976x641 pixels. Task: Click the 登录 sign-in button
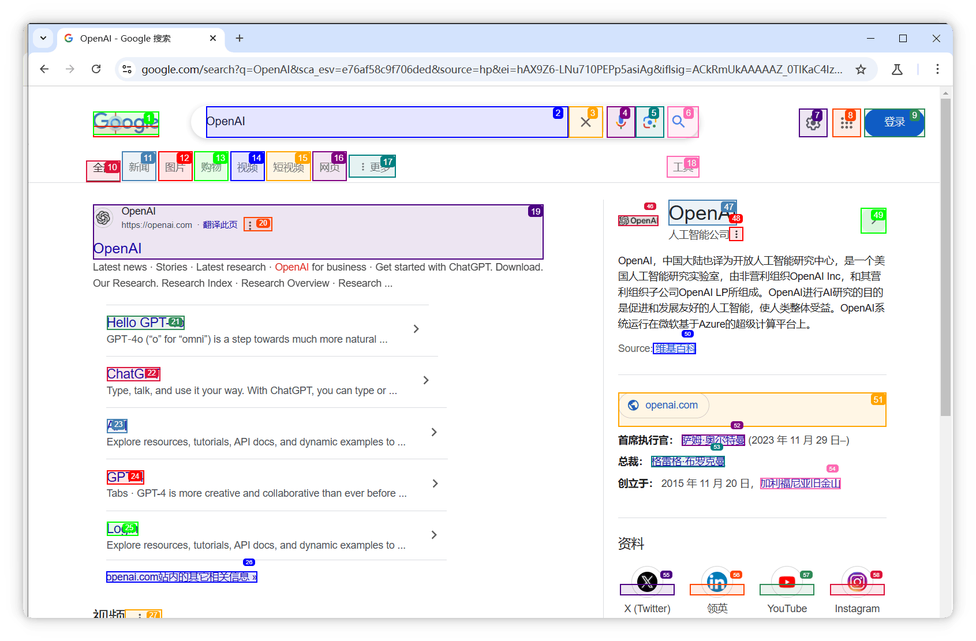point(895,122)
